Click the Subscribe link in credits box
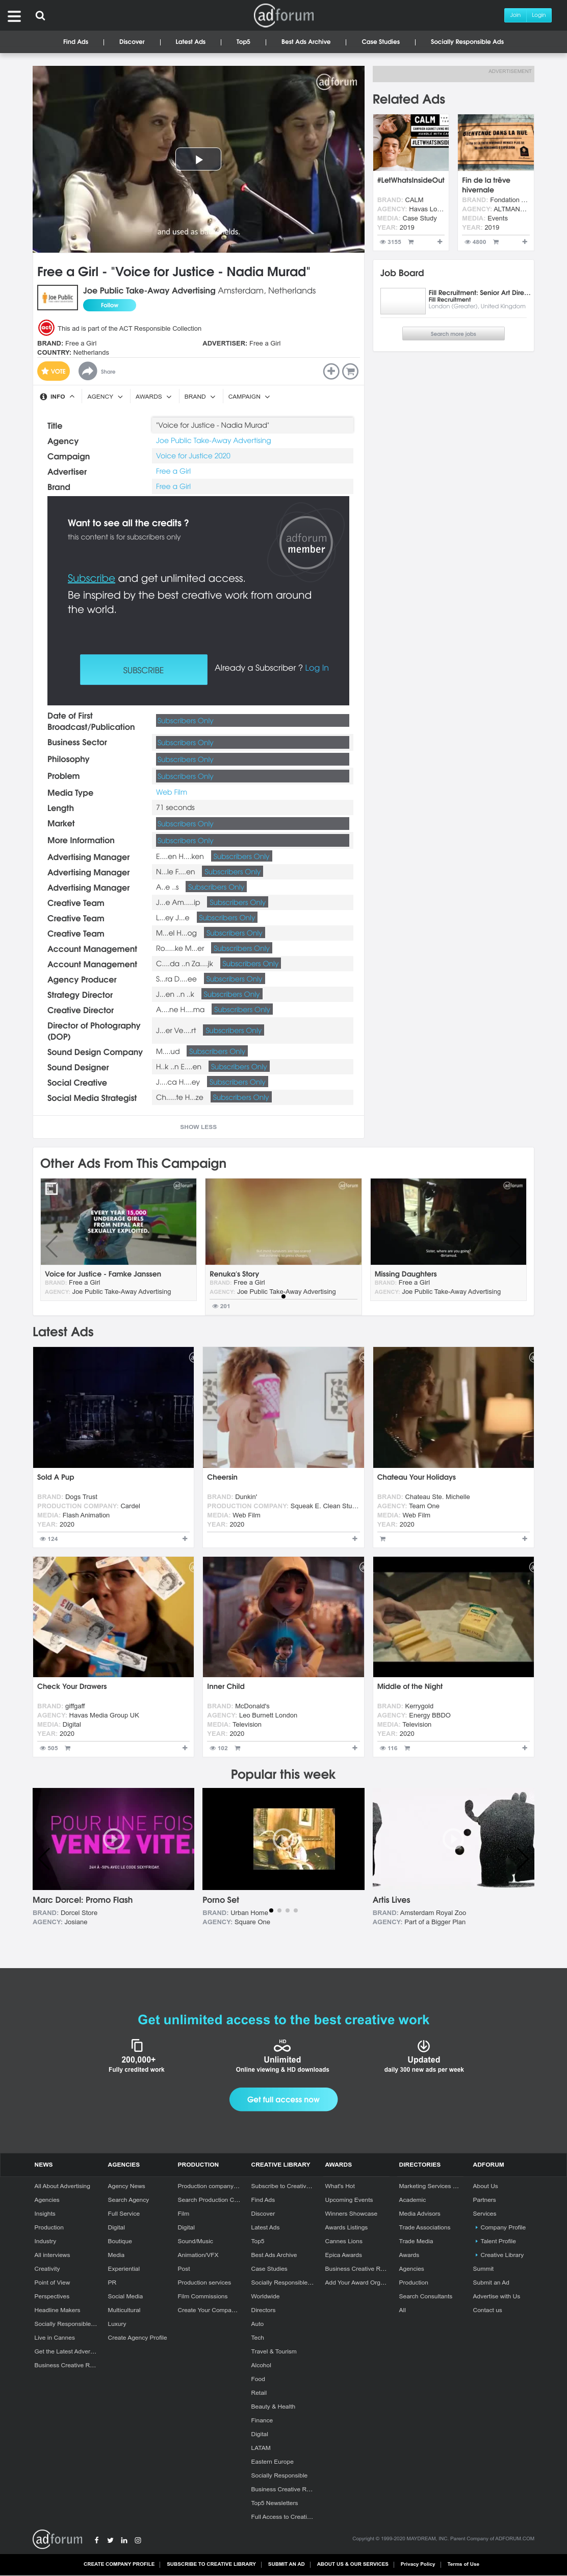The height and width of the screenshot is (2576, 567). click(91, 578)
